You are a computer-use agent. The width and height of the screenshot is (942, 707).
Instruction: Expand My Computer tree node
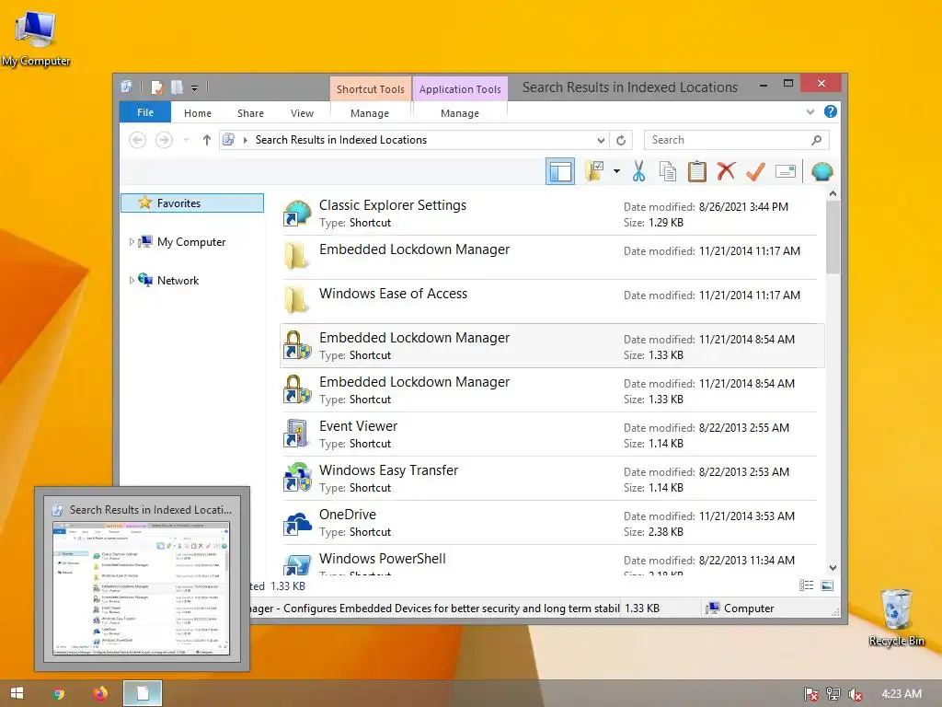click(x=132, y=242)
